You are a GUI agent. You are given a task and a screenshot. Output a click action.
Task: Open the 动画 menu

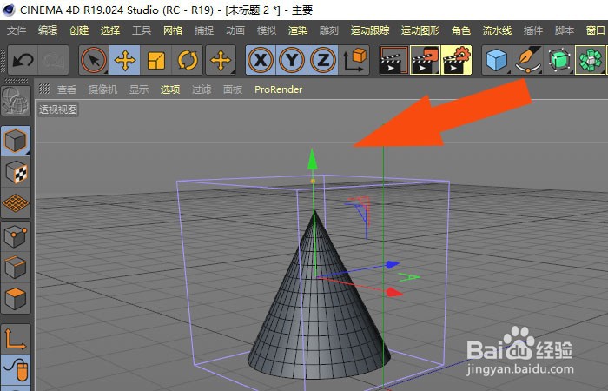point(235,30)
